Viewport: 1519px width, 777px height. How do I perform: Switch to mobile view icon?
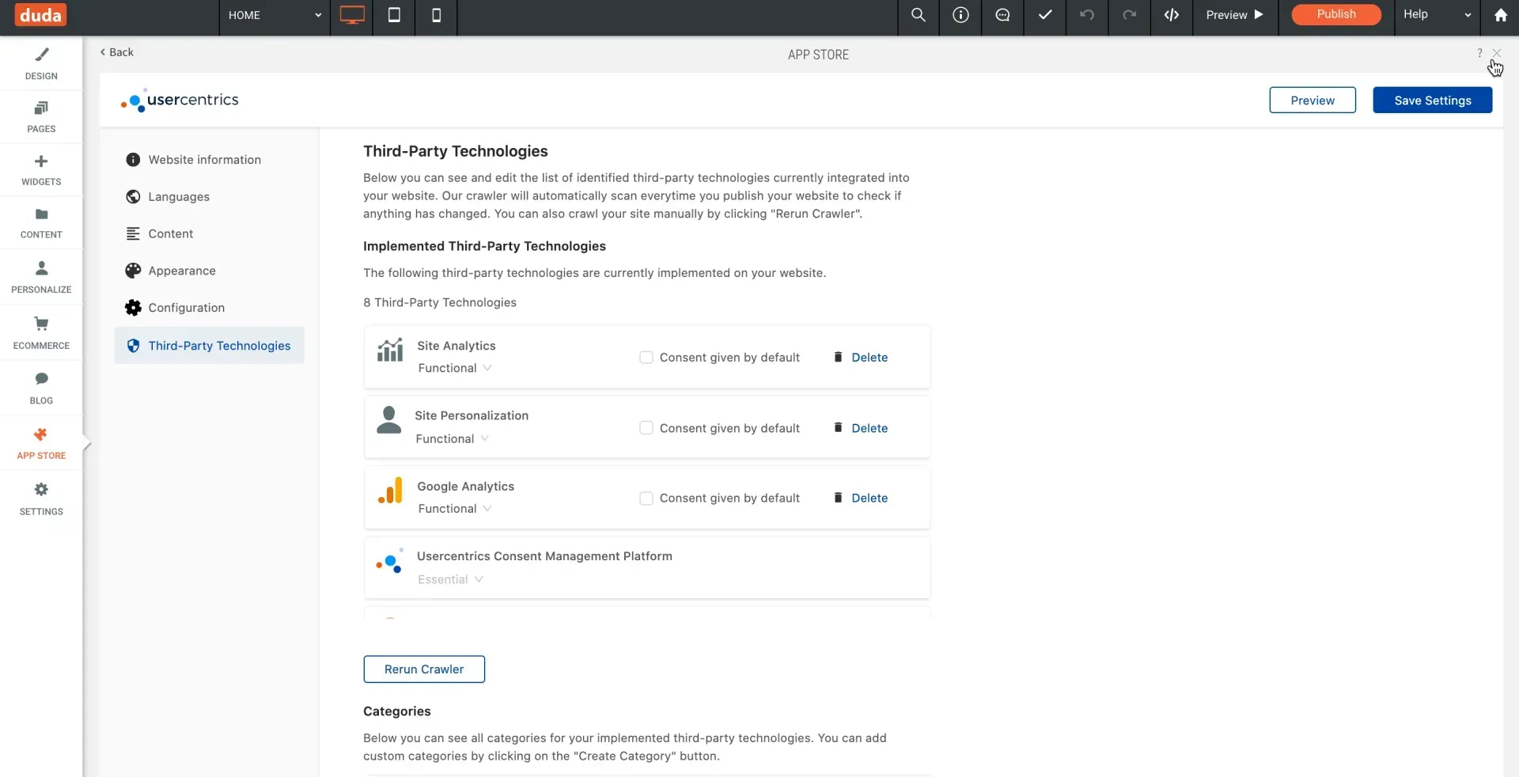click(x=436, y=15)
